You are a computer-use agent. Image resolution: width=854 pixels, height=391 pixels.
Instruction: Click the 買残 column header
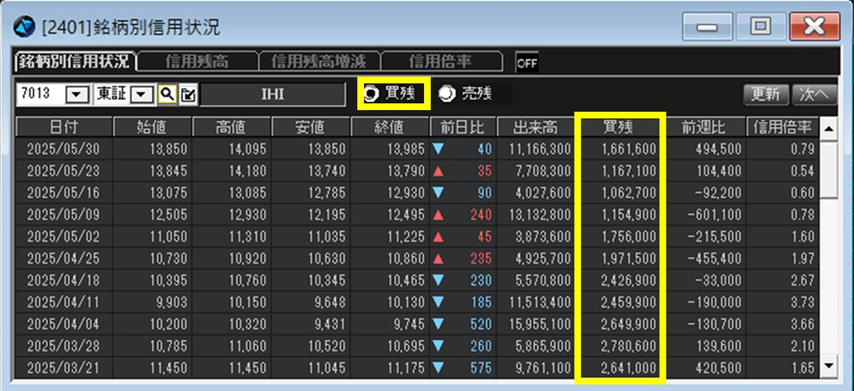pos(619,127)
